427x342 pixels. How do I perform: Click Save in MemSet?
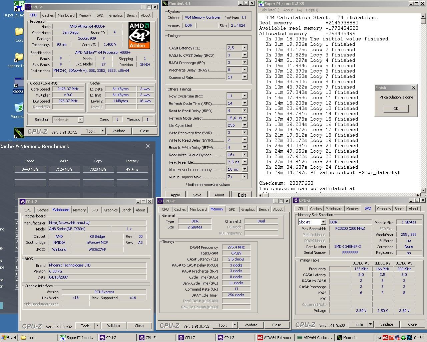(x=197, y=195)
